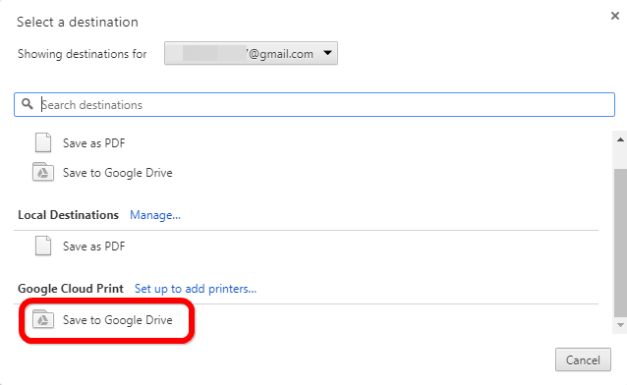
Task: Click the page icon of Save as PDF in the top list
Action: [43, 142]
